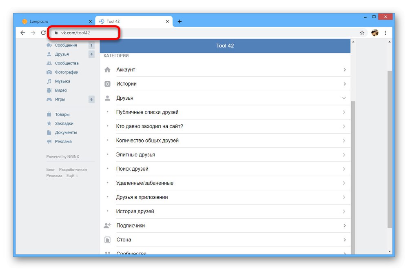Open Количество общих друзей chevron
Image resolution: width=408 pixels, height=270 pixels.
344,141
